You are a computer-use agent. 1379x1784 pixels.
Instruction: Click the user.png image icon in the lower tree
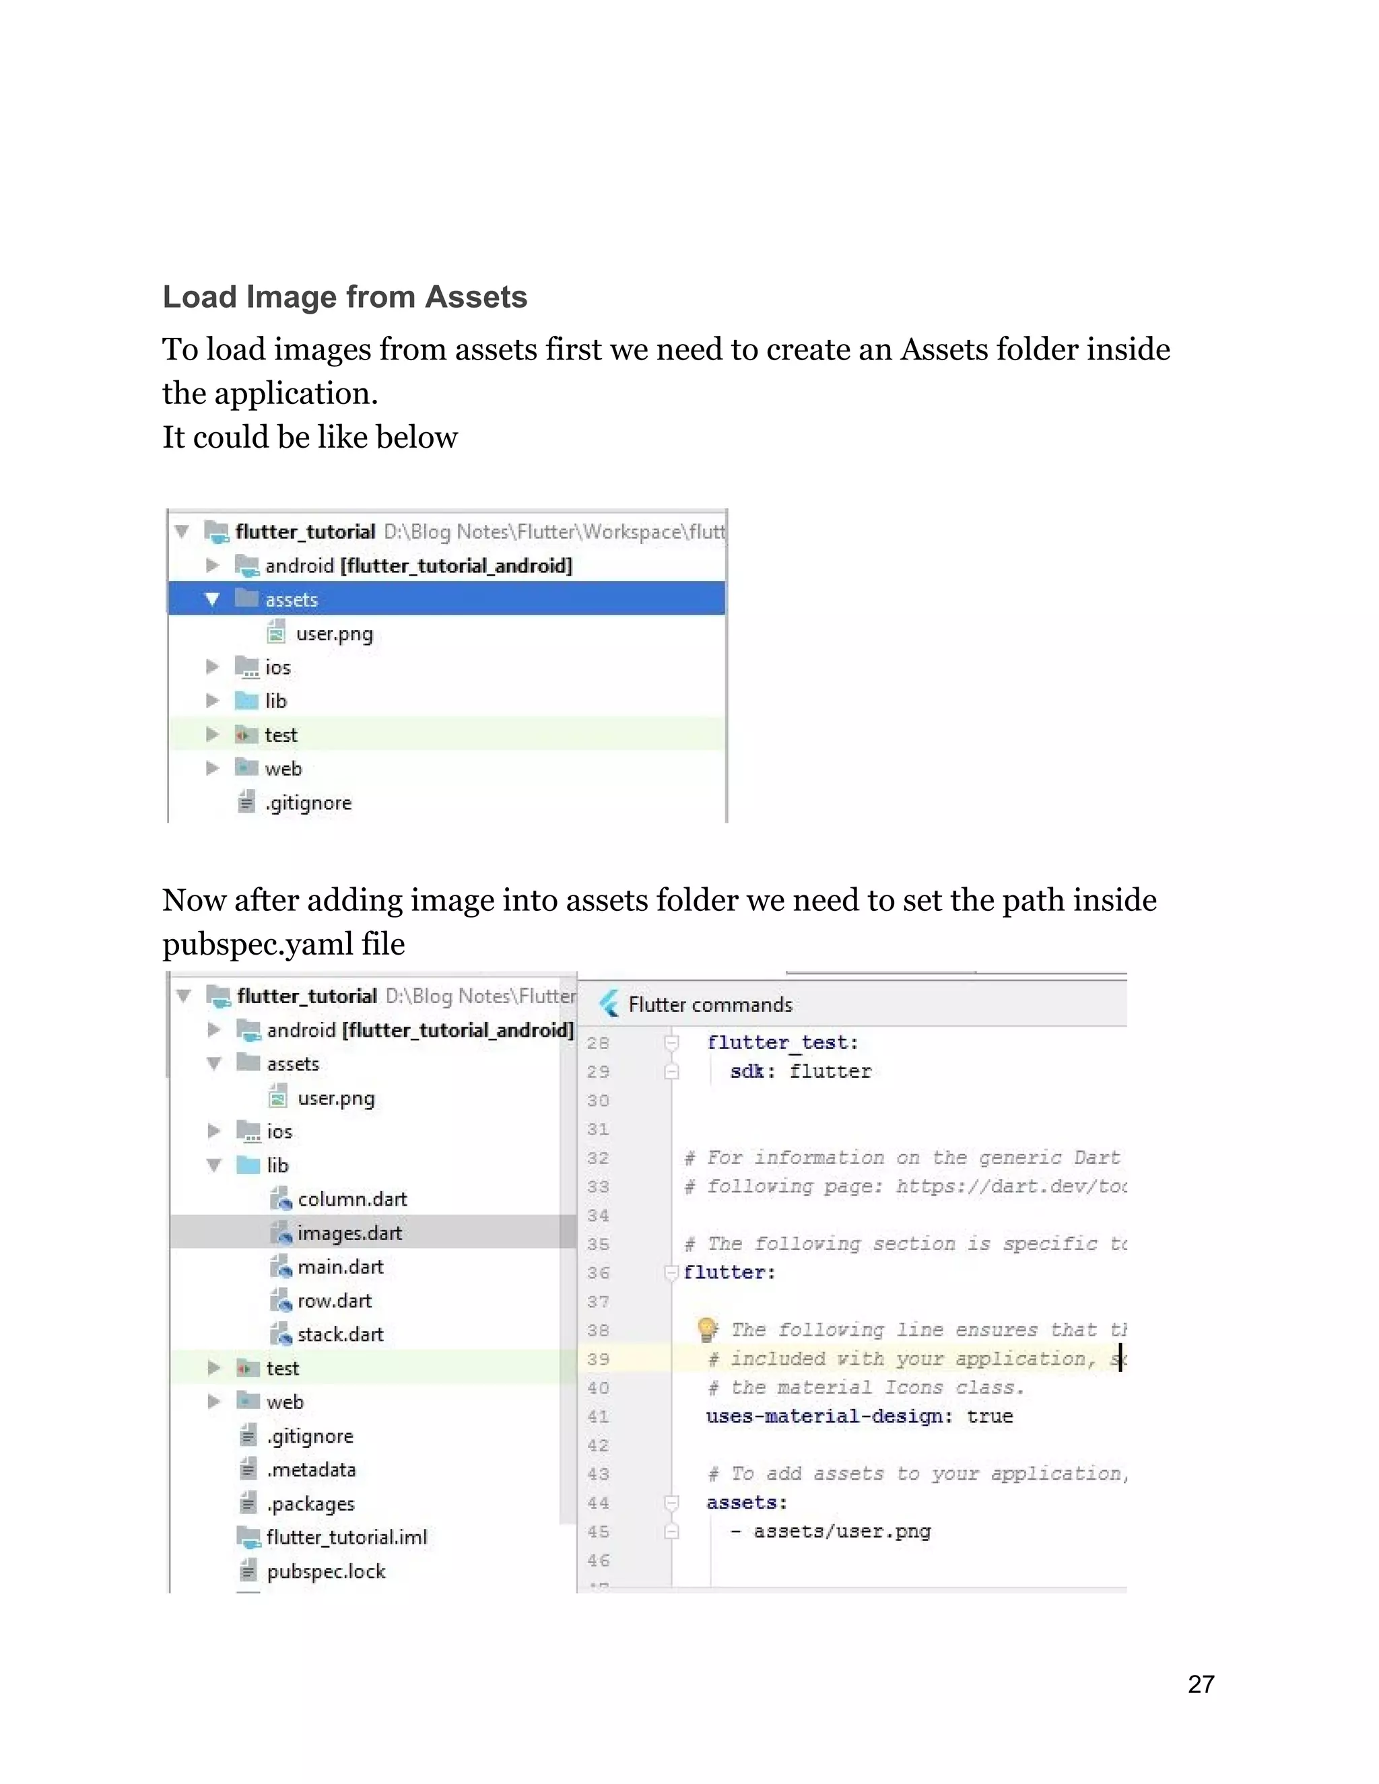(x=278, y=1097)
